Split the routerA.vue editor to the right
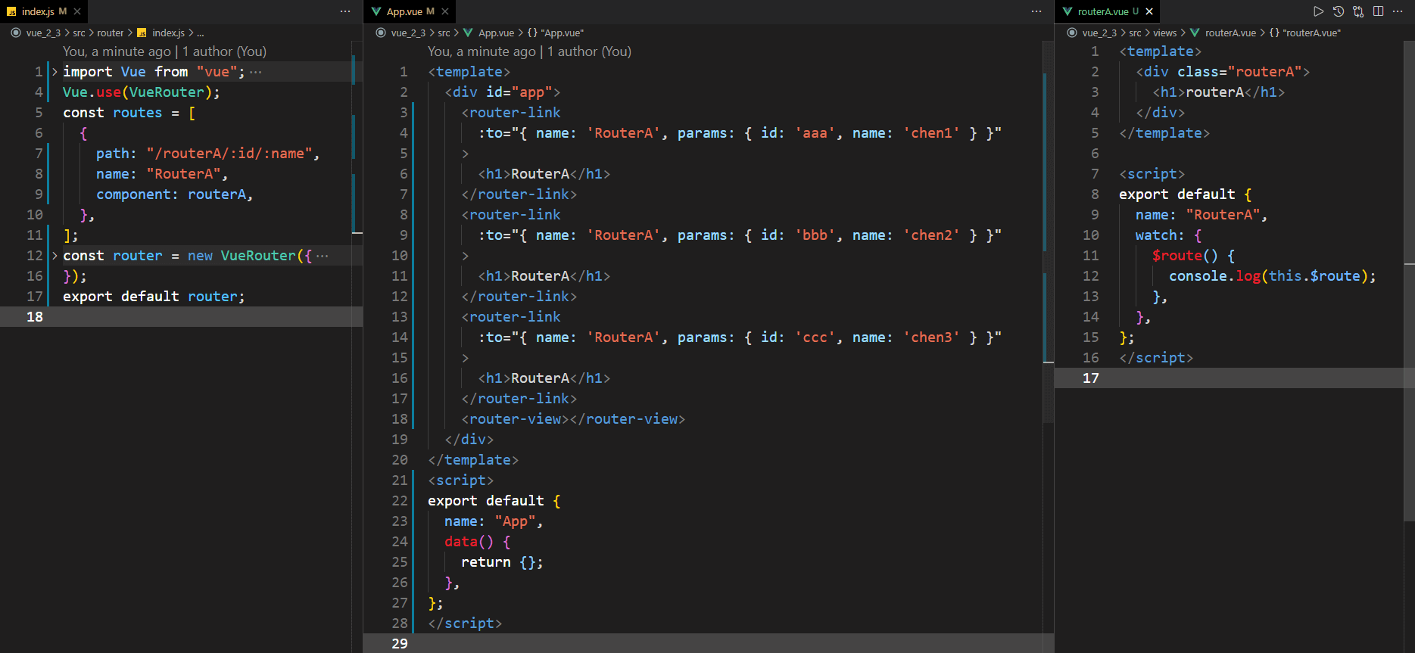The image size is (1415, 653). tap(1378, 11)
